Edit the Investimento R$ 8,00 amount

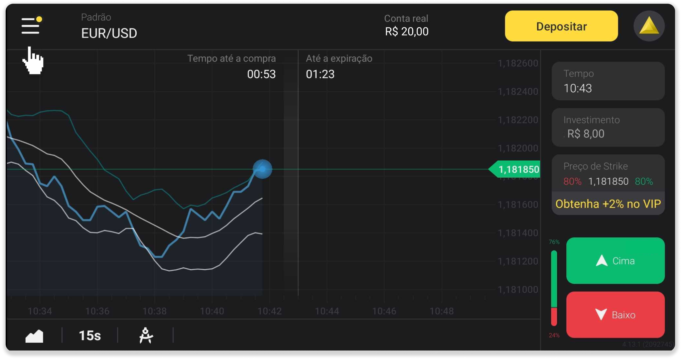pos(608,128)
